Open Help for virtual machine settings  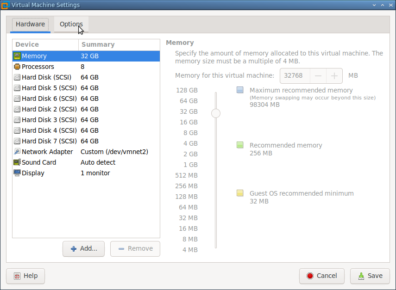pos(25,276)
